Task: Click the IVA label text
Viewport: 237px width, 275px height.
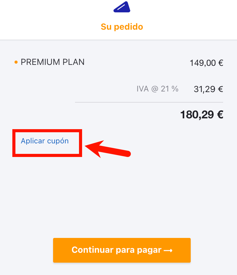Action: pyautogui.click(x=143, y=89)
